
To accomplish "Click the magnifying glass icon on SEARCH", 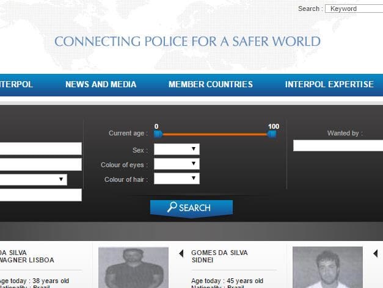I will tap(172, 207).
